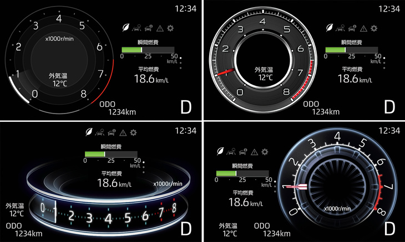
Task: Click the 外気温 12°C readout inside chrome-ringed gauge
Action: coord(264,74)
